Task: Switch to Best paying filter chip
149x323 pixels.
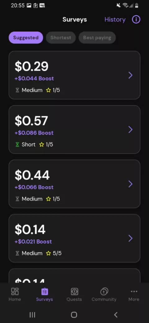Action: 97,37
